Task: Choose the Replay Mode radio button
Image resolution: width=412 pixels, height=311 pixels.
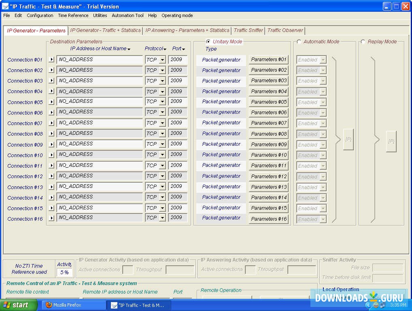Action: [363, 42]
